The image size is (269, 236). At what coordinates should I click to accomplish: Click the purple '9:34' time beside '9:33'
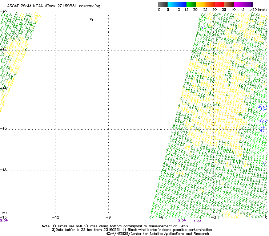pyautogui.click(x=182, y=220)
